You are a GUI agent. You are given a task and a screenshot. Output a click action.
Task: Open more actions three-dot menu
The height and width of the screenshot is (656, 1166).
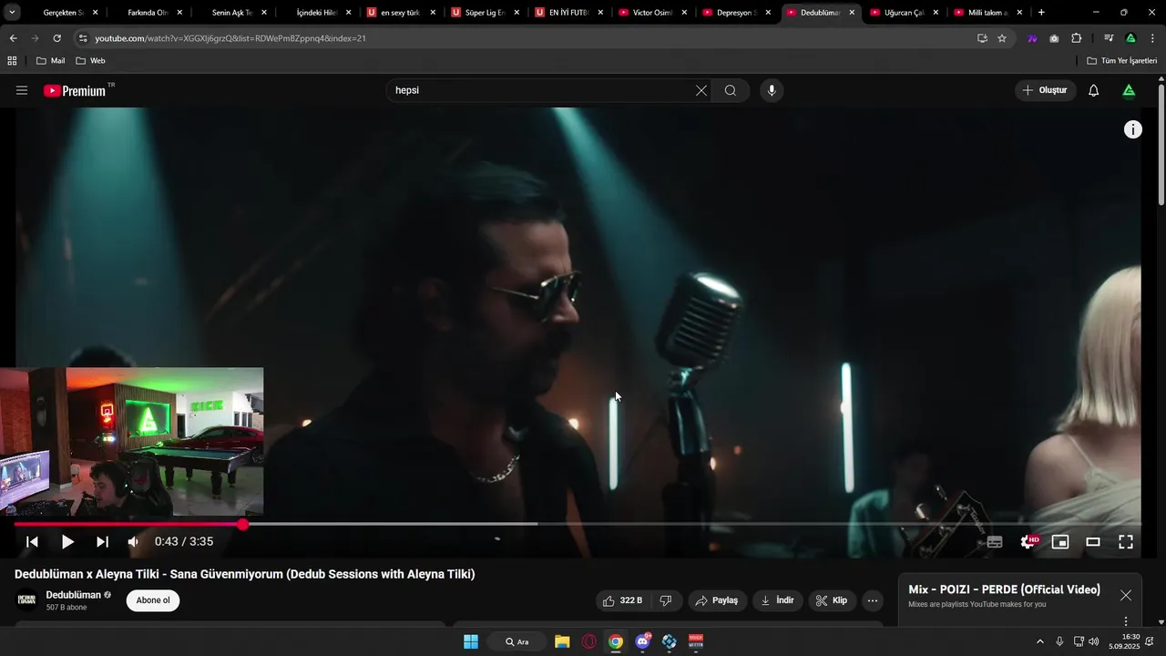tap(873, 600)
